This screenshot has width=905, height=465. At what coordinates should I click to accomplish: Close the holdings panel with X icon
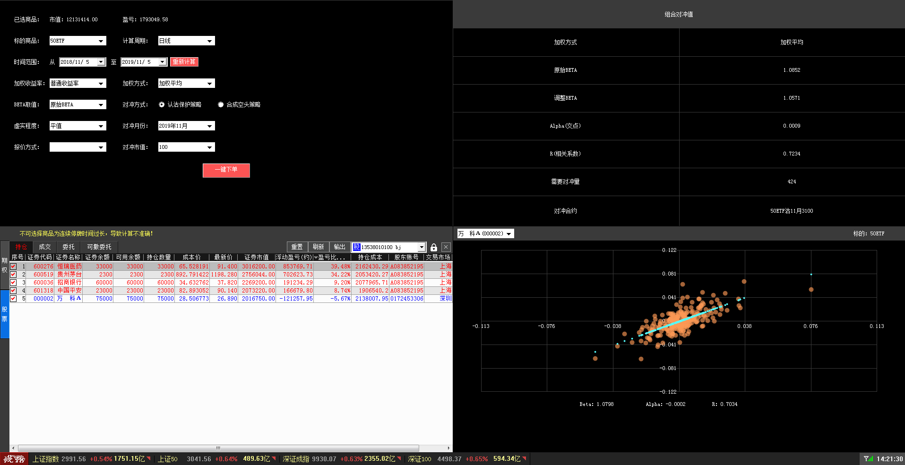coord(446,247)
